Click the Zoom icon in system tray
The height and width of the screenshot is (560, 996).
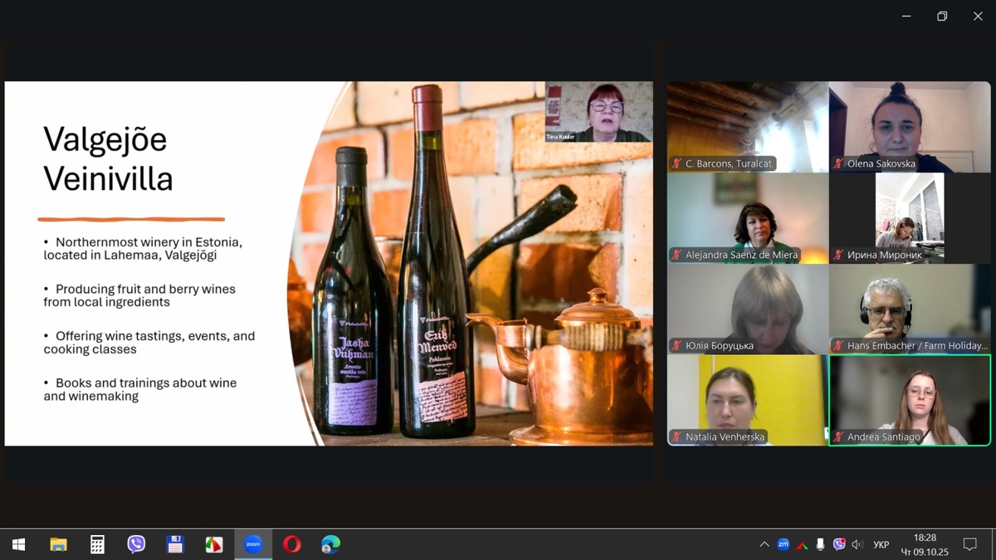[783, 544]
